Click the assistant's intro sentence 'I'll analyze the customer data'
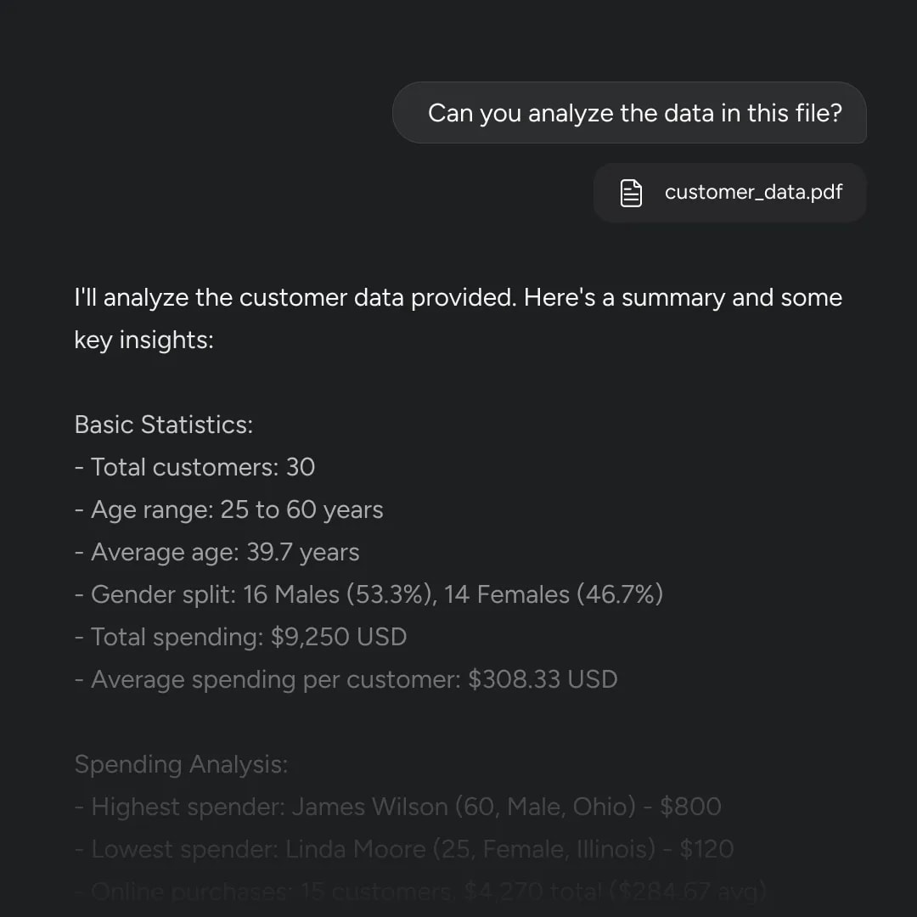 point(458,298)
